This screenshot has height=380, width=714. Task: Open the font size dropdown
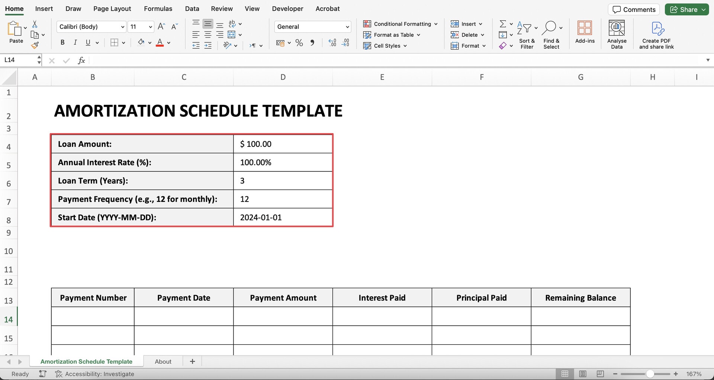click(x=149, y=26)
